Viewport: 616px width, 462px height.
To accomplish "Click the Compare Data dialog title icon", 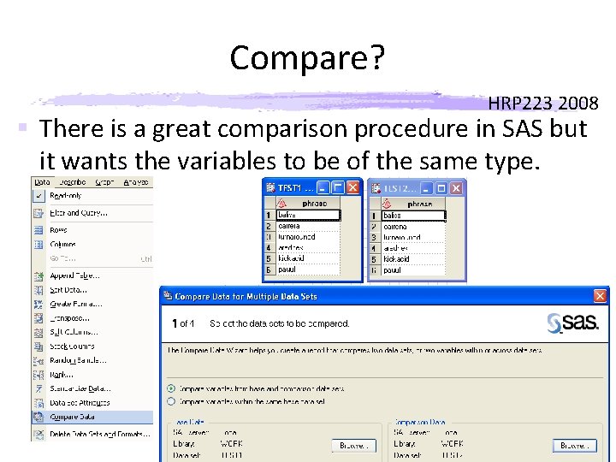I will pos(168,296).
